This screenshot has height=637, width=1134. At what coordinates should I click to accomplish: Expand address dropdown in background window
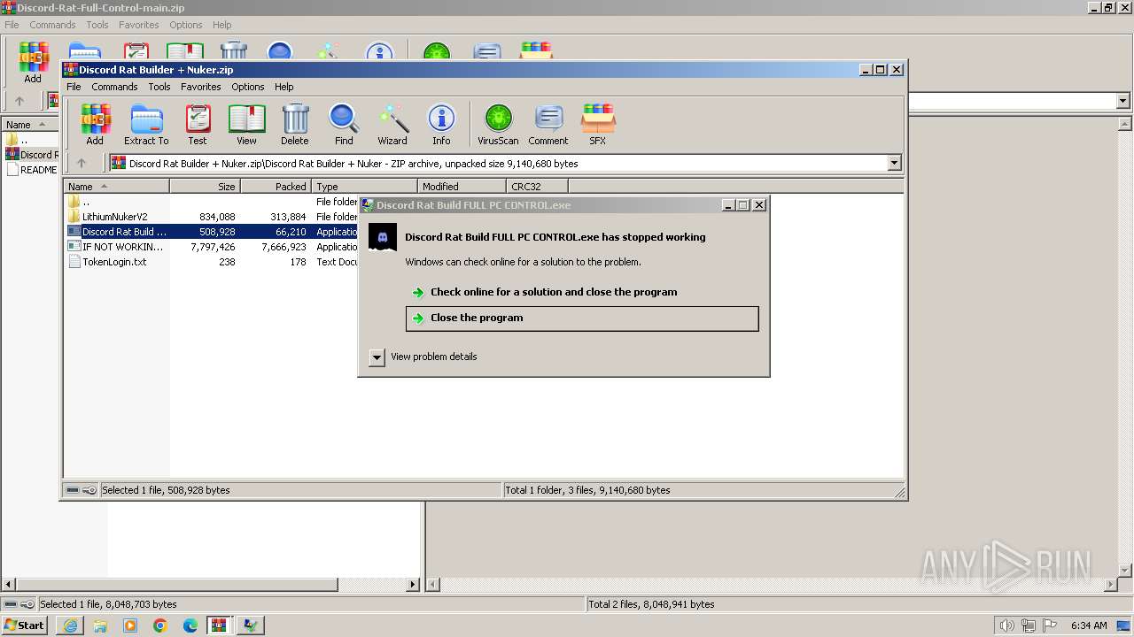(1123, 101)
